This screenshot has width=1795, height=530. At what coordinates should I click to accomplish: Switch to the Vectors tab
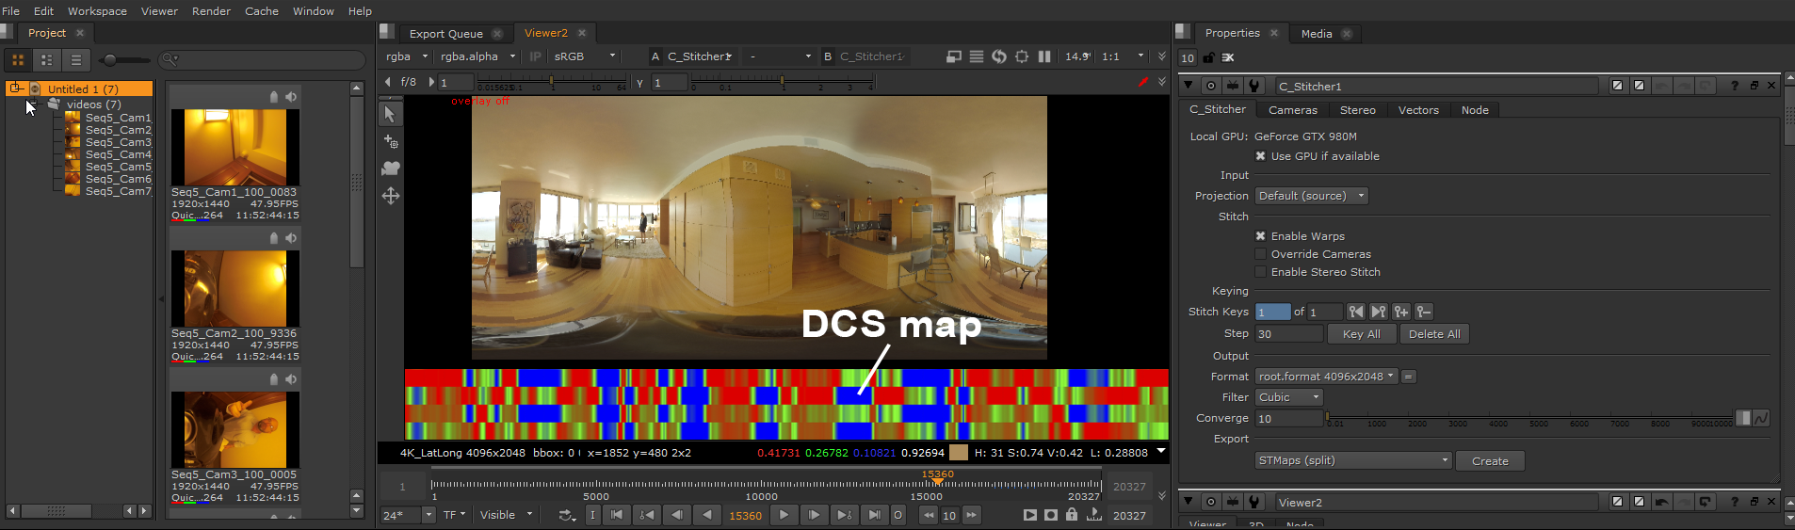[1418, 110]
